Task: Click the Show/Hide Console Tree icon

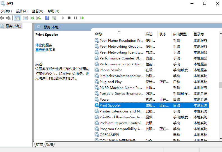Action: click(17, 18)
